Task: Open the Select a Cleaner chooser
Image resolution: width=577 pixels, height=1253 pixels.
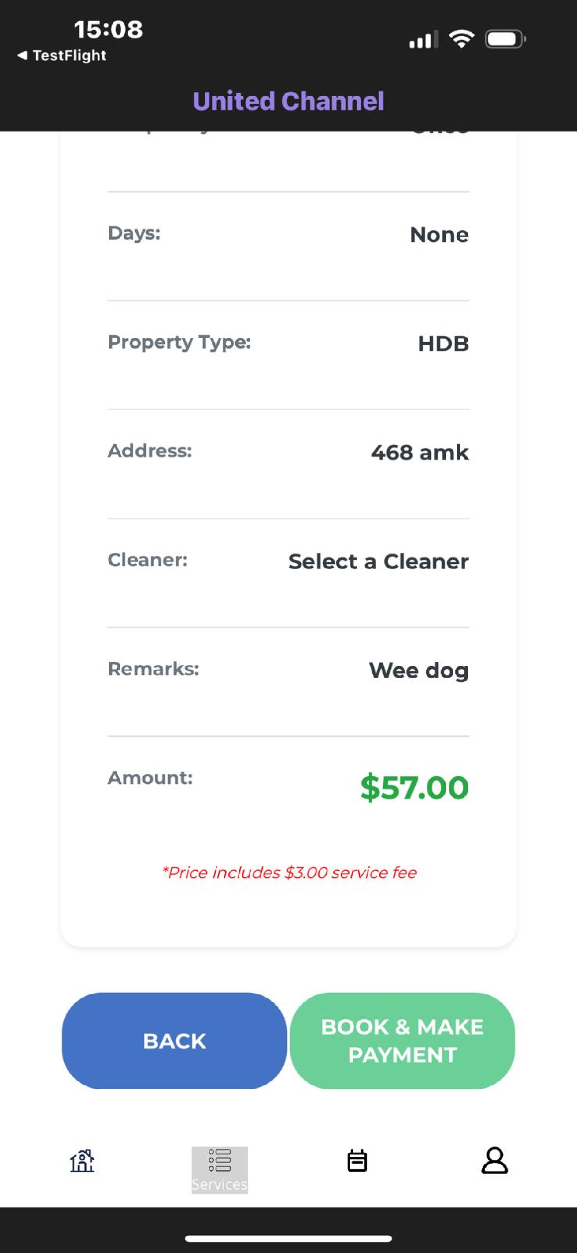Action: pos(379,561)
